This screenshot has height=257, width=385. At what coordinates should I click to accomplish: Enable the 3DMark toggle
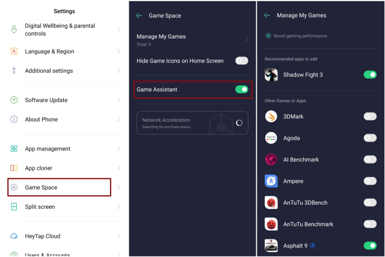click(x=370, y=116)
